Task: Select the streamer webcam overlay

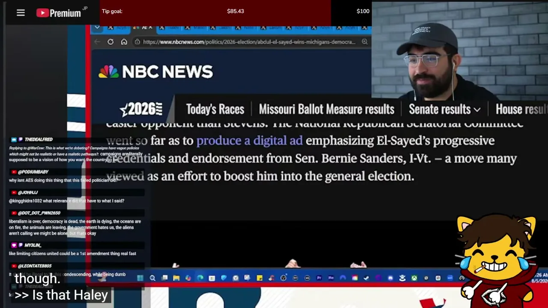Action: (x=460, y=51)
